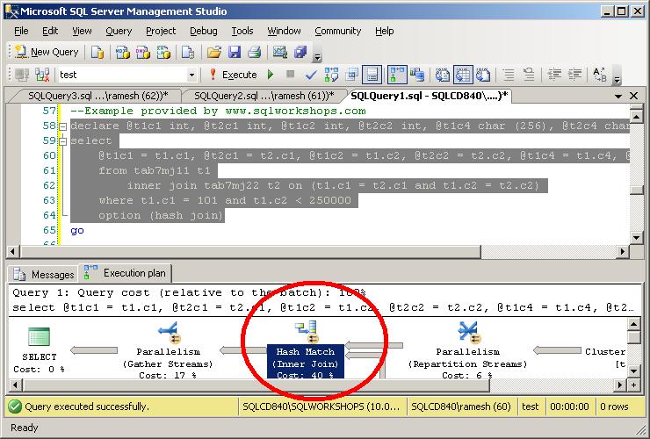The height and width of the screenshot is (439, 650).
Task: Click the status bar text 'SQLCD840\ramesh (60)'
Action: 461,407
